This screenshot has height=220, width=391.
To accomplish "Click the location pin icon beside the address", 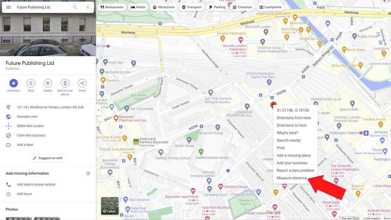I will (8, 107).
